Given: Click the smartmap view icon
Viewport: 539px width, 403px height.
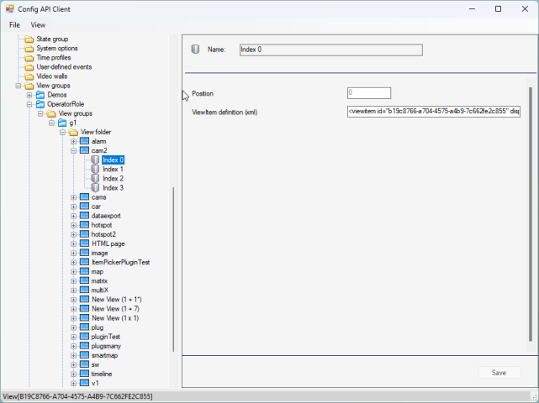Looking at the screenshot, I should 84,355.
